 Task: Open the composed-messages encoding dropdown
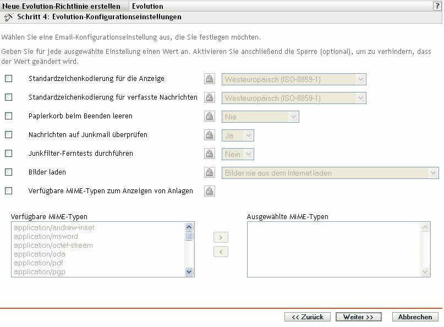[294, 98]
